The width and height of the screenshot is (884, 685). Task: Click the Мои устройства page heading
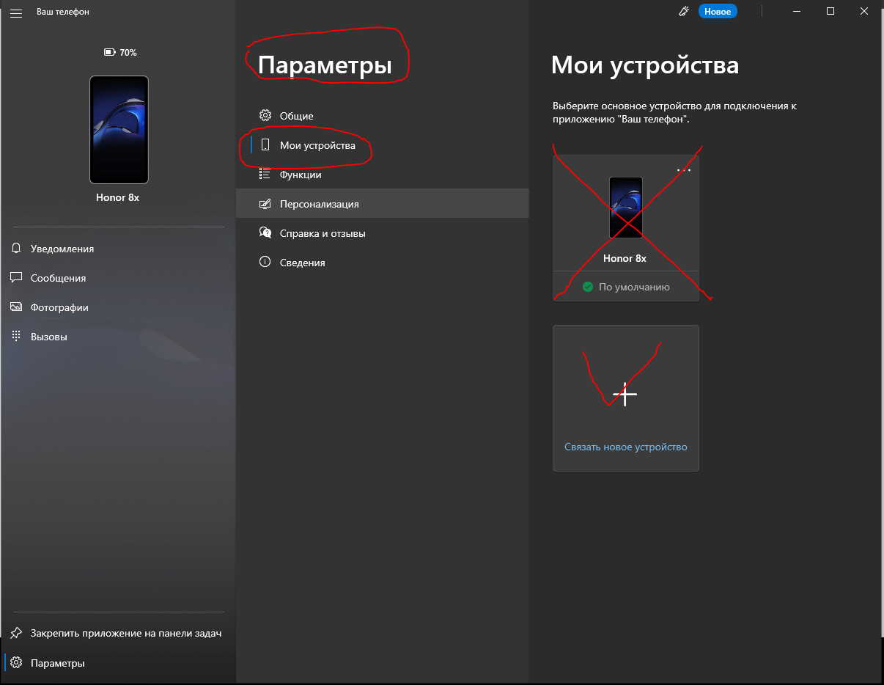tap(645, 65)
